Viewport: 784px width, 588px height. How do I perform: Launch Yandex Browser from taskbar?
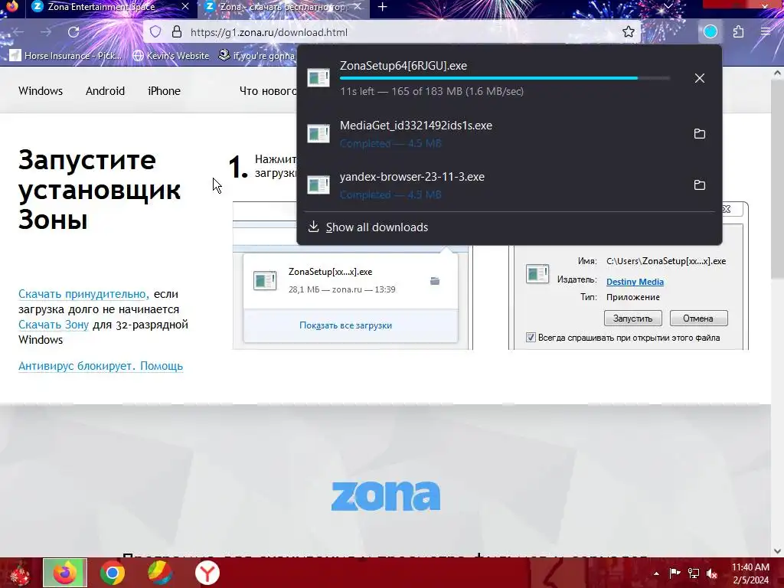click(207, 573)
